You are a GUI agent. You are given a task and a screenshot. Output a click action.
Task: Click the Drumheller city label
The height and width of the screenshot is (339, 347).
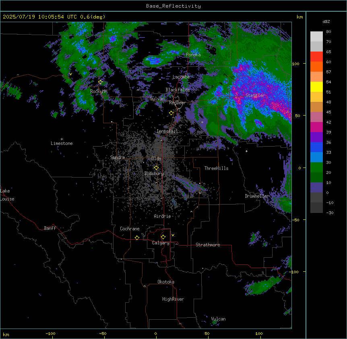coord(257,196)
